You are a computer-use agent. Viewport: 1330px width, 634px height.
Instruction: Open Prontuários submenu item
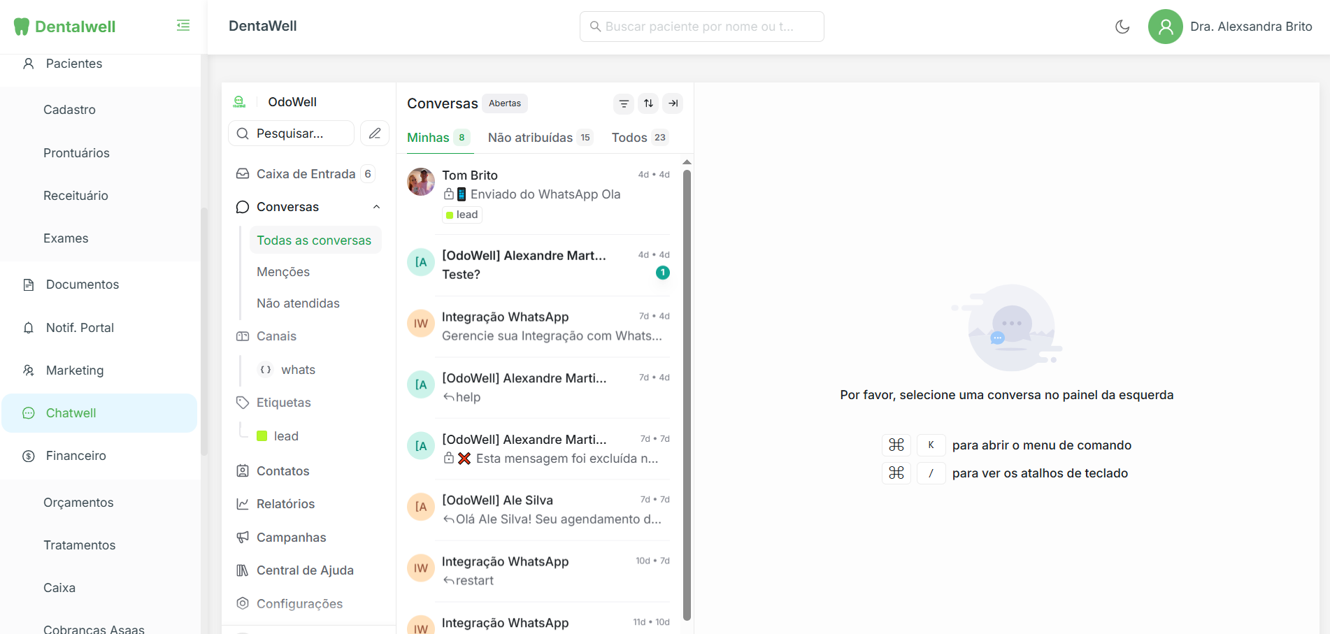[76, 153]
